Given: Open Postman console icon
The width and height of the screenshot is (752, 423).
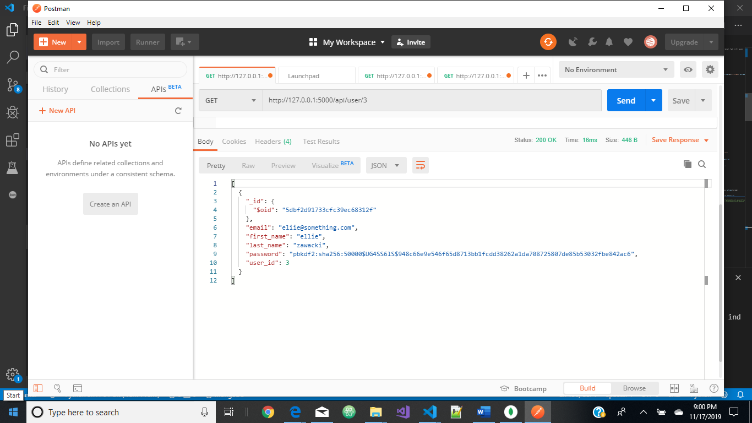Looking at the screenshot, I should tap(78, 388).
